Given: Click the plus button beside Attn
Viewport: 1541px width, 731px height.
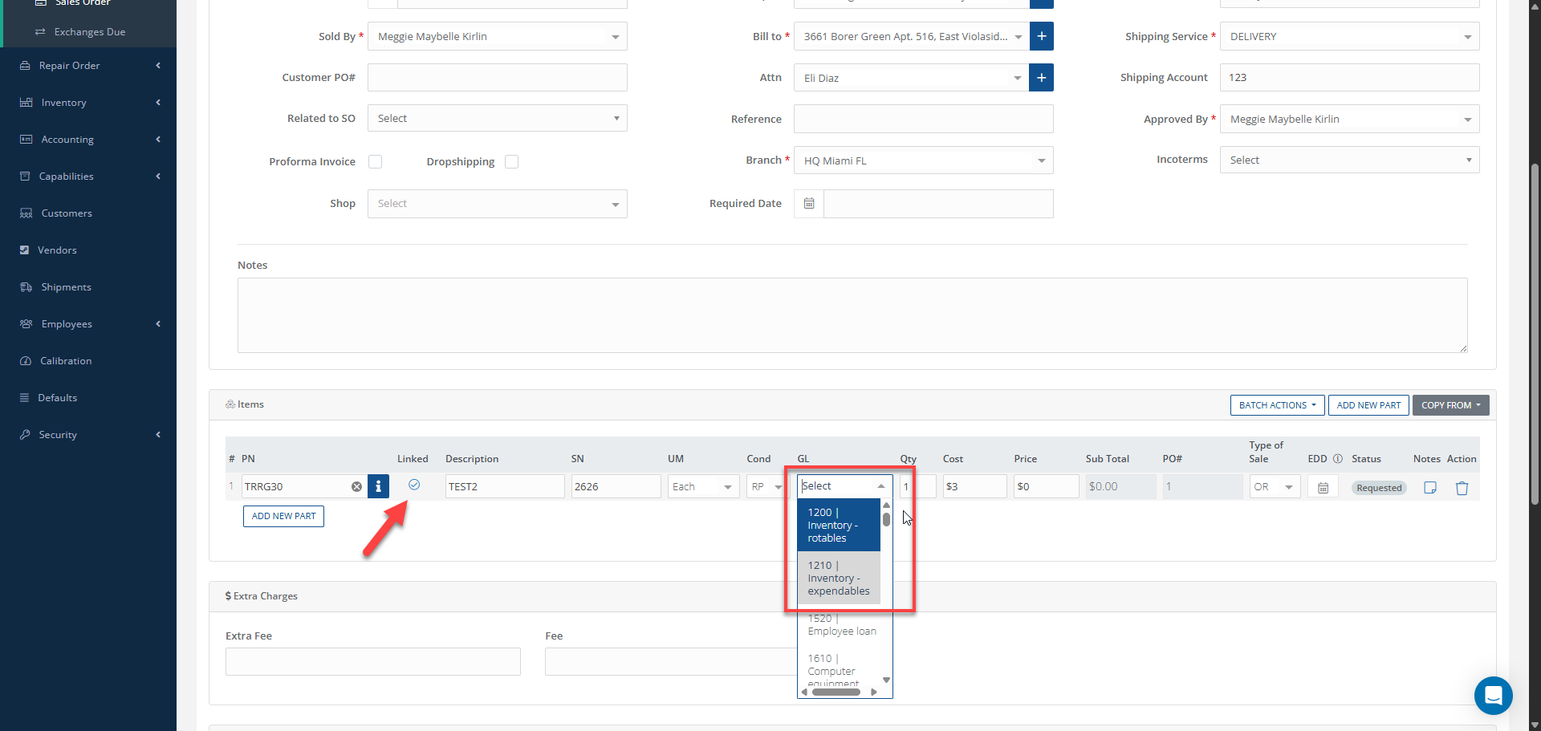Looking at the screenshot, I should point(1041,78).
